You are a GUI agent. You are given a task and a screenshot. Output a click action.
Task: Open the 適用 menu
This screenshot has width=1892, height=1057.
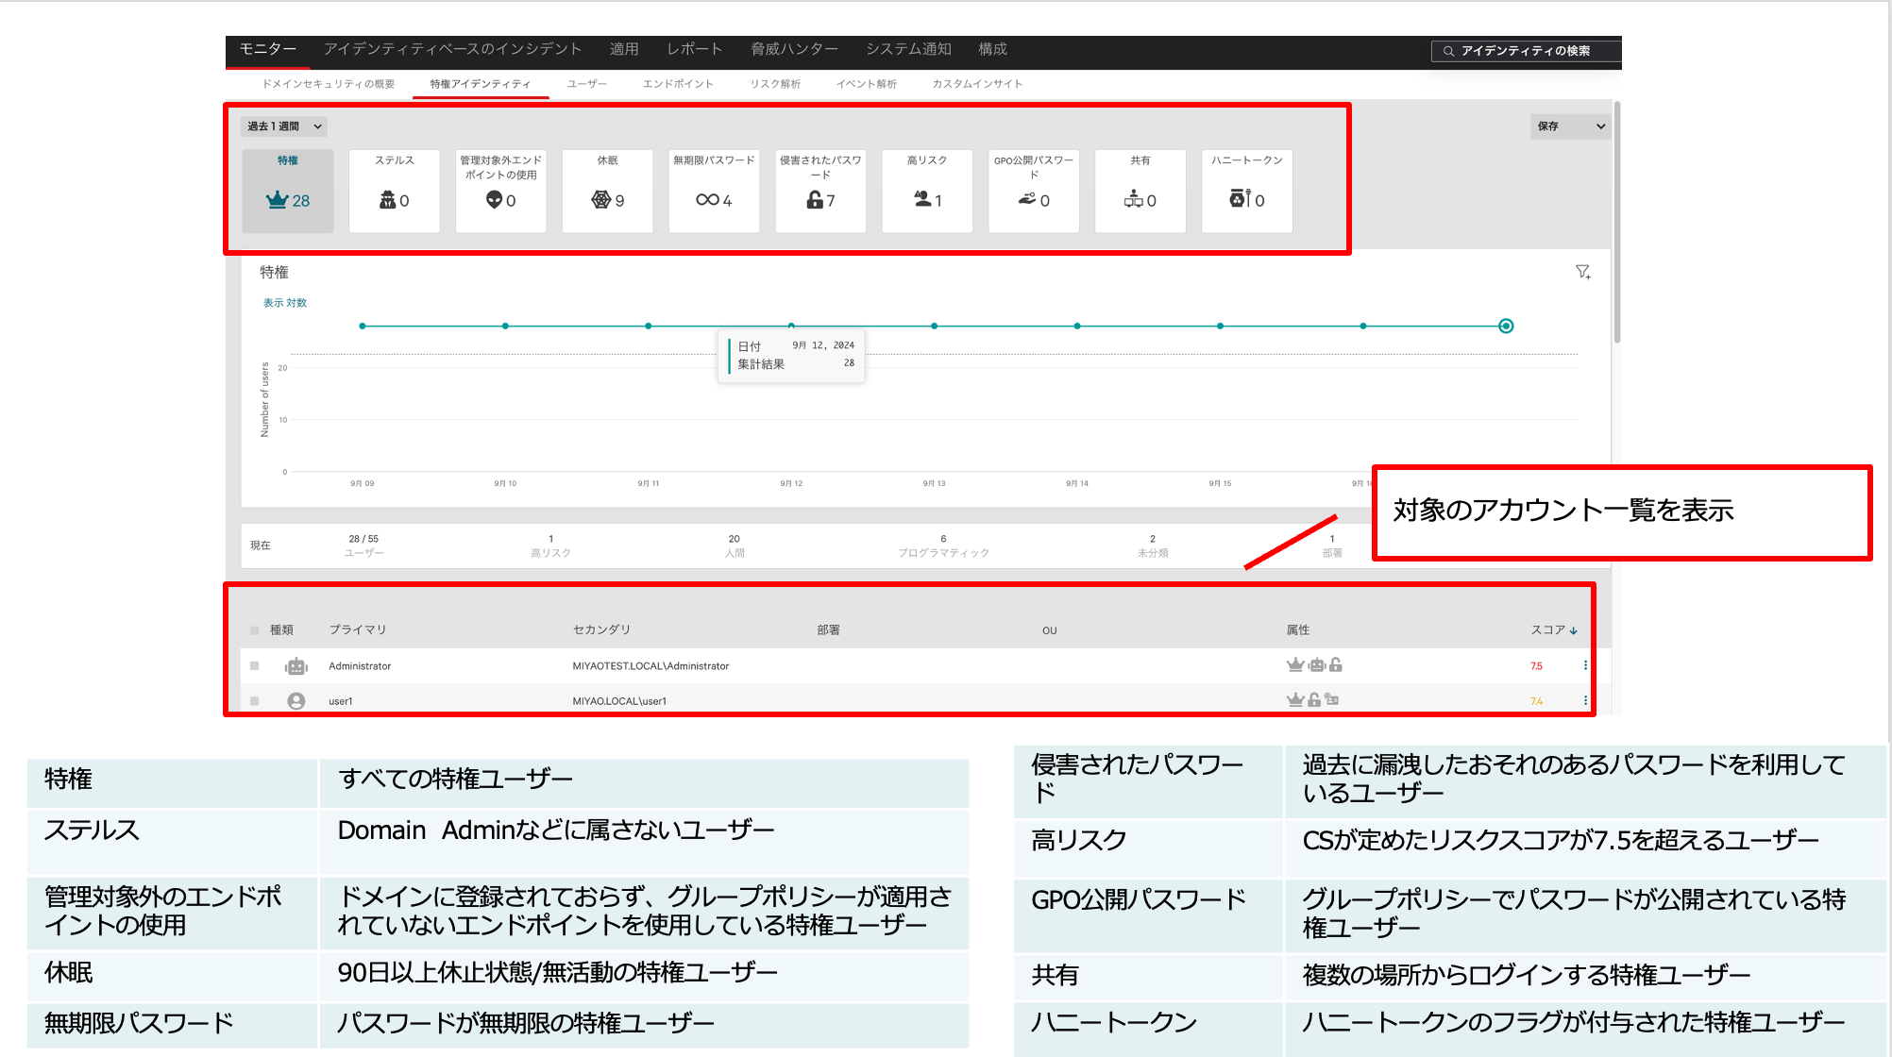click(624, 49)
